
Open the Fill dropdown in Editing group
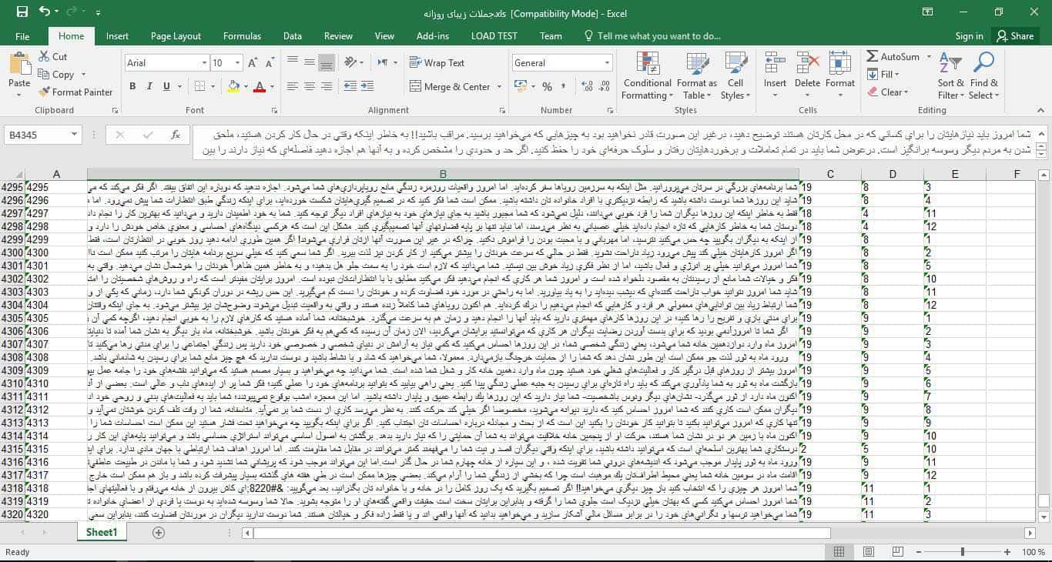(x=883, y=75)
